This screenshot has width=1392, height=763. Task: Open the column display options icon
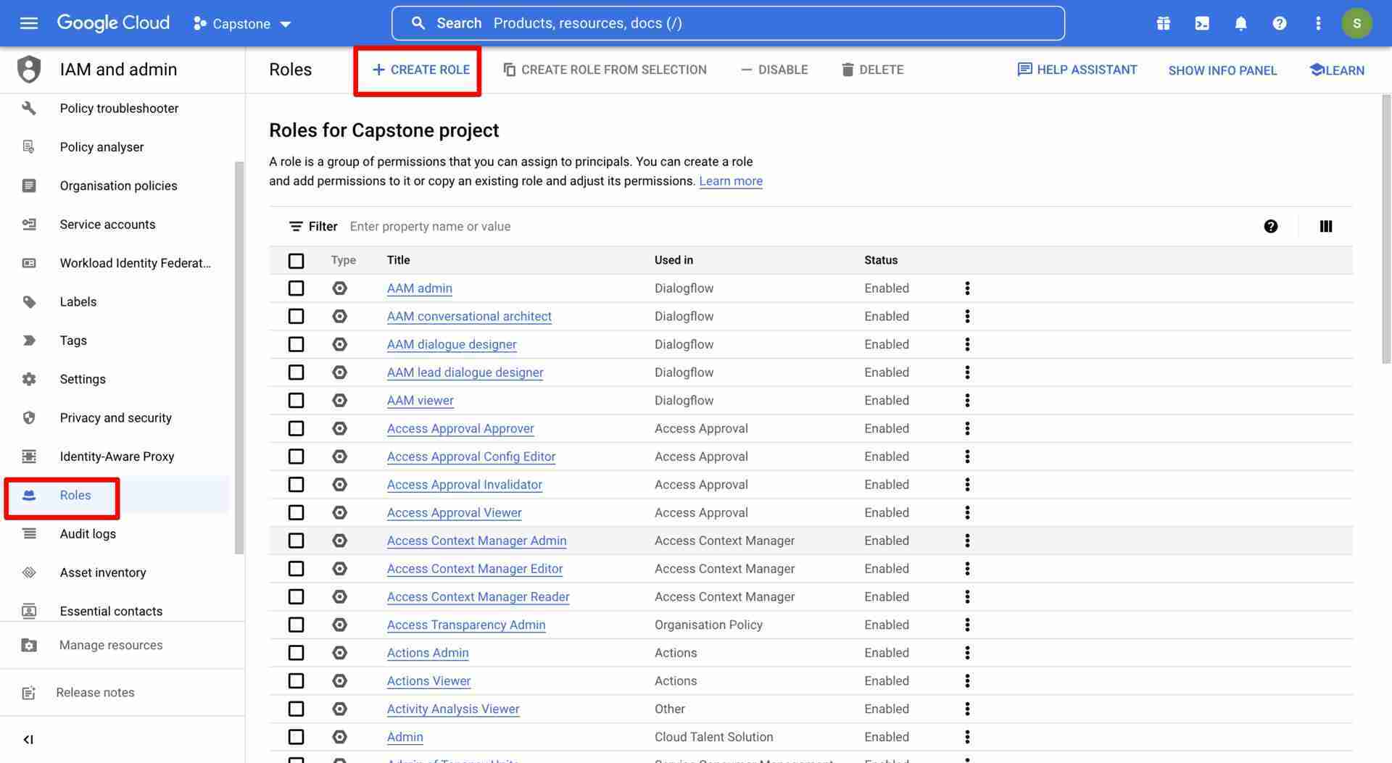(x=1325, y=227)
